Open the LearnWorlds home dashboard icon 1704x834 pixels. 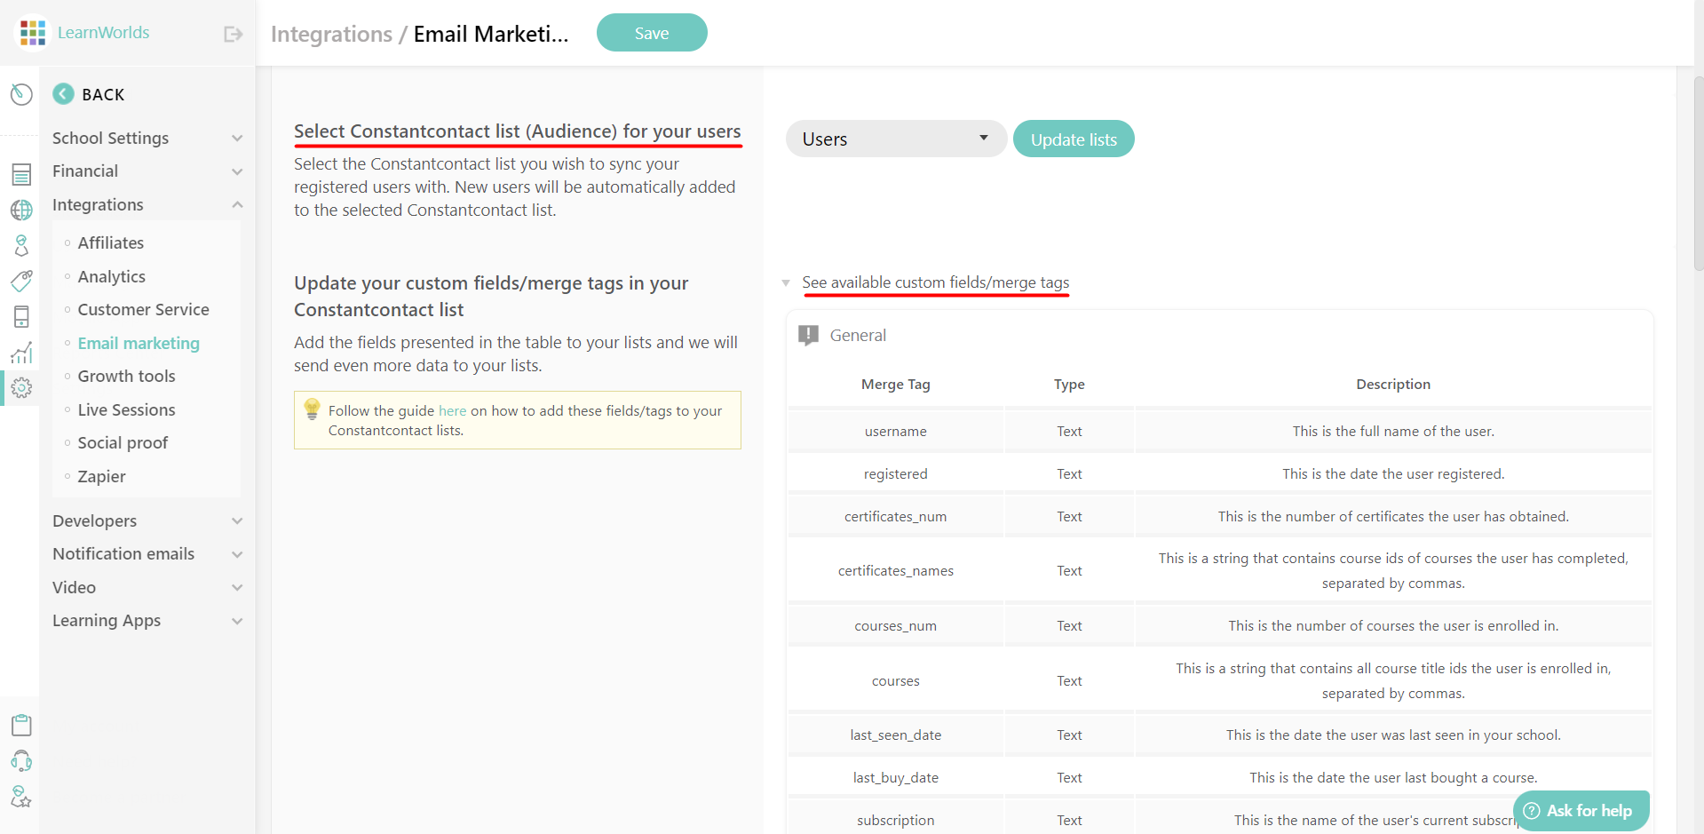[x=32, y=32]
